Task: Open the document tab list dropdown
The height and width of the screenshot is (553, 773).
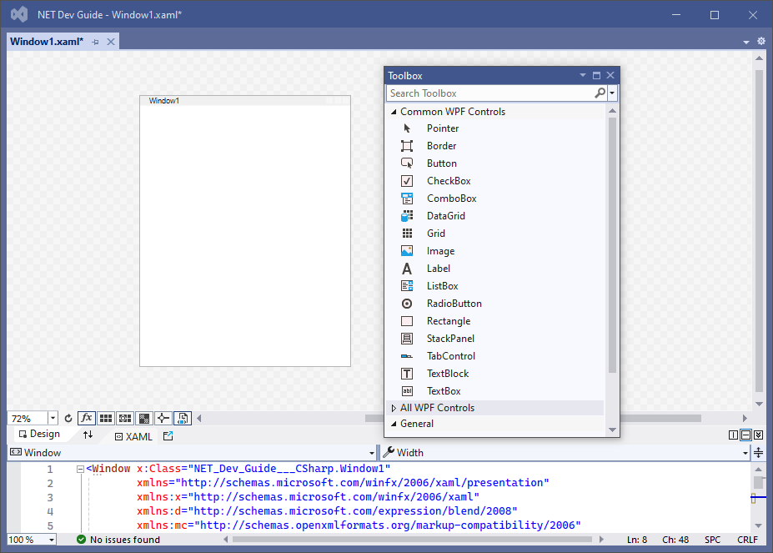Action: pyautogui.click(x=745, y=42)
